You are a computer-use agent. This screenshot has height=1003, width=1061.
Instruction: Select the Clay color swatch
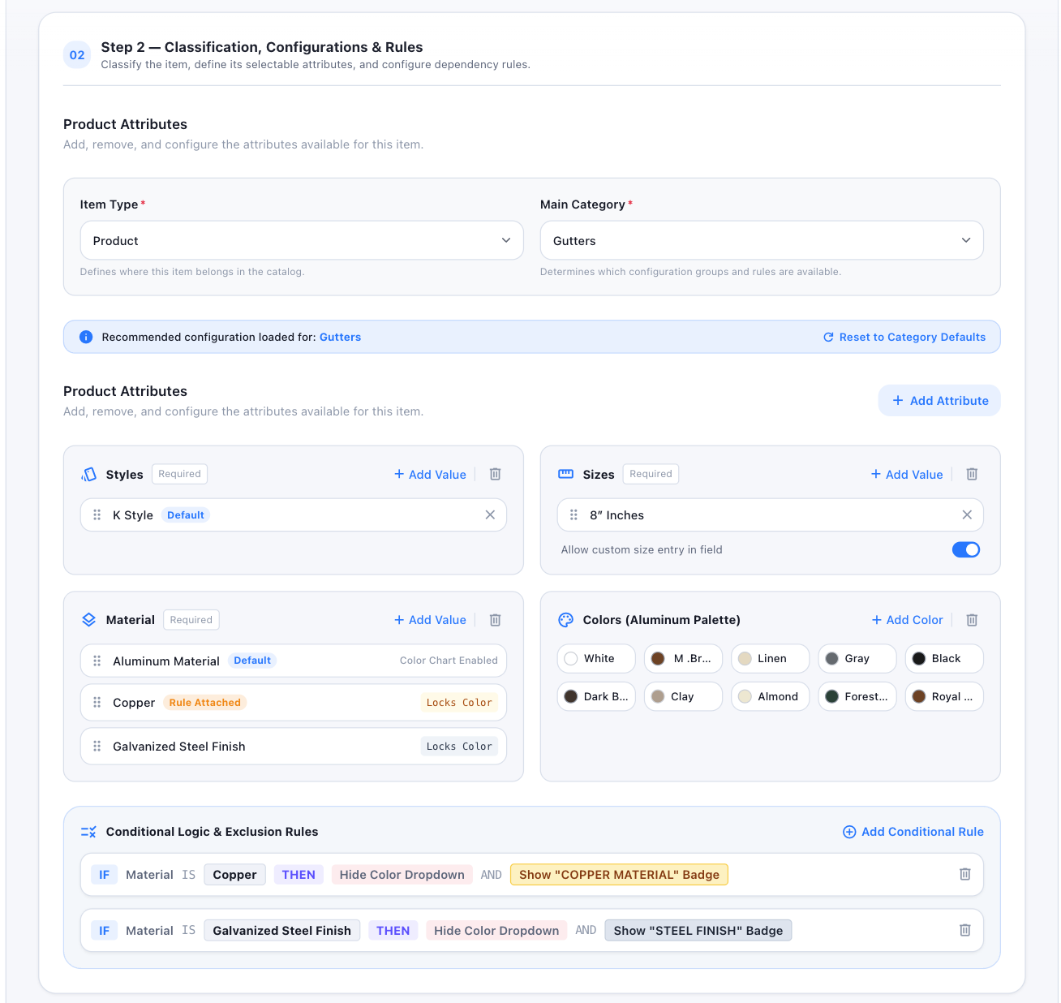tap(683, 696)
